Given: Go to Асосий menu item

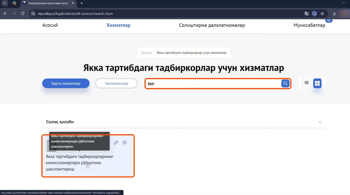Looking at the screenshot, I should tap(50, 25).
